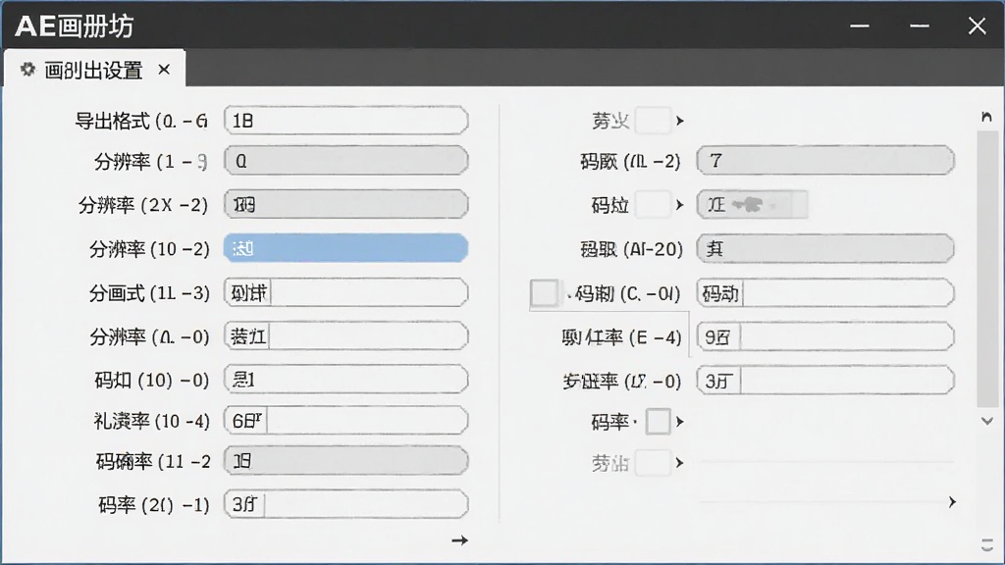Open the 礼渍率 (10 -4) combo box
This screenshot has height=565, width=1005.
pos(346,421)
